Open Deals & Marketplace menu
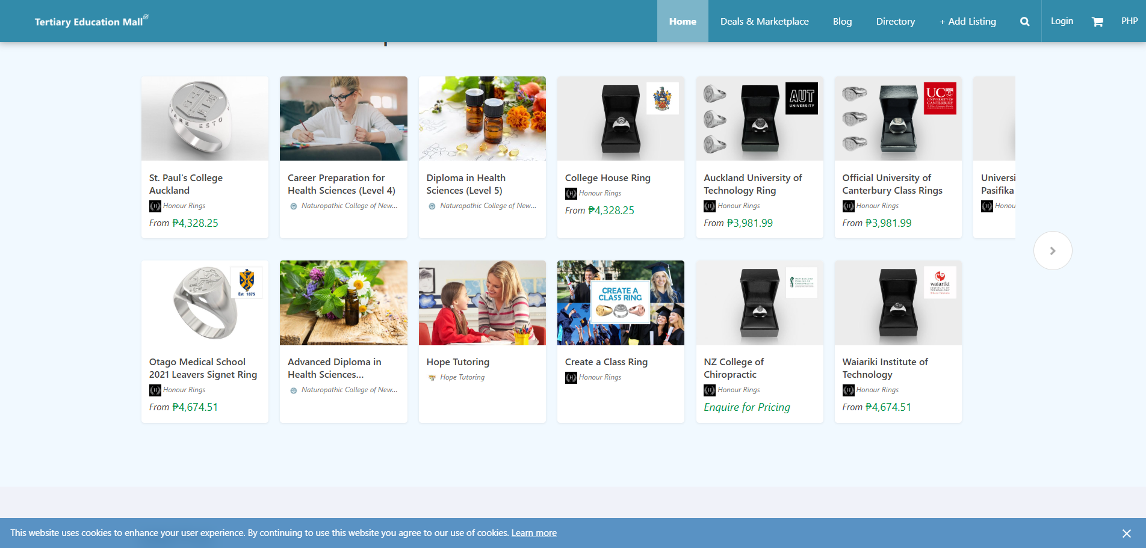 (x=764, y=21)
